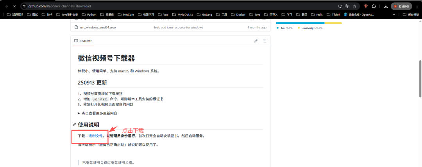This screenshot has height=167, width=422.
Task: Open the rsrc_windows_amd64.syso file
Action: (x=98, y=28)
